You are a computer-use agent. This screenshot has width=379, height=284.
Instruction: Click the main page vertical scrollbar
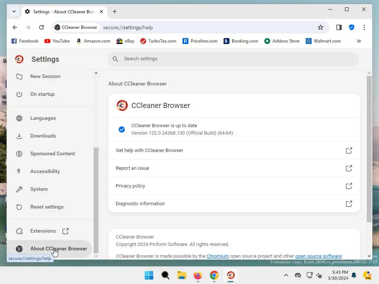369,149
